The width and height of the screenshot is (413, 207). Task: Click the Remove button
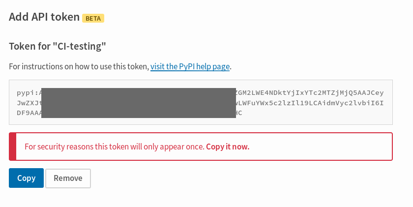click(x=68, y=178)
